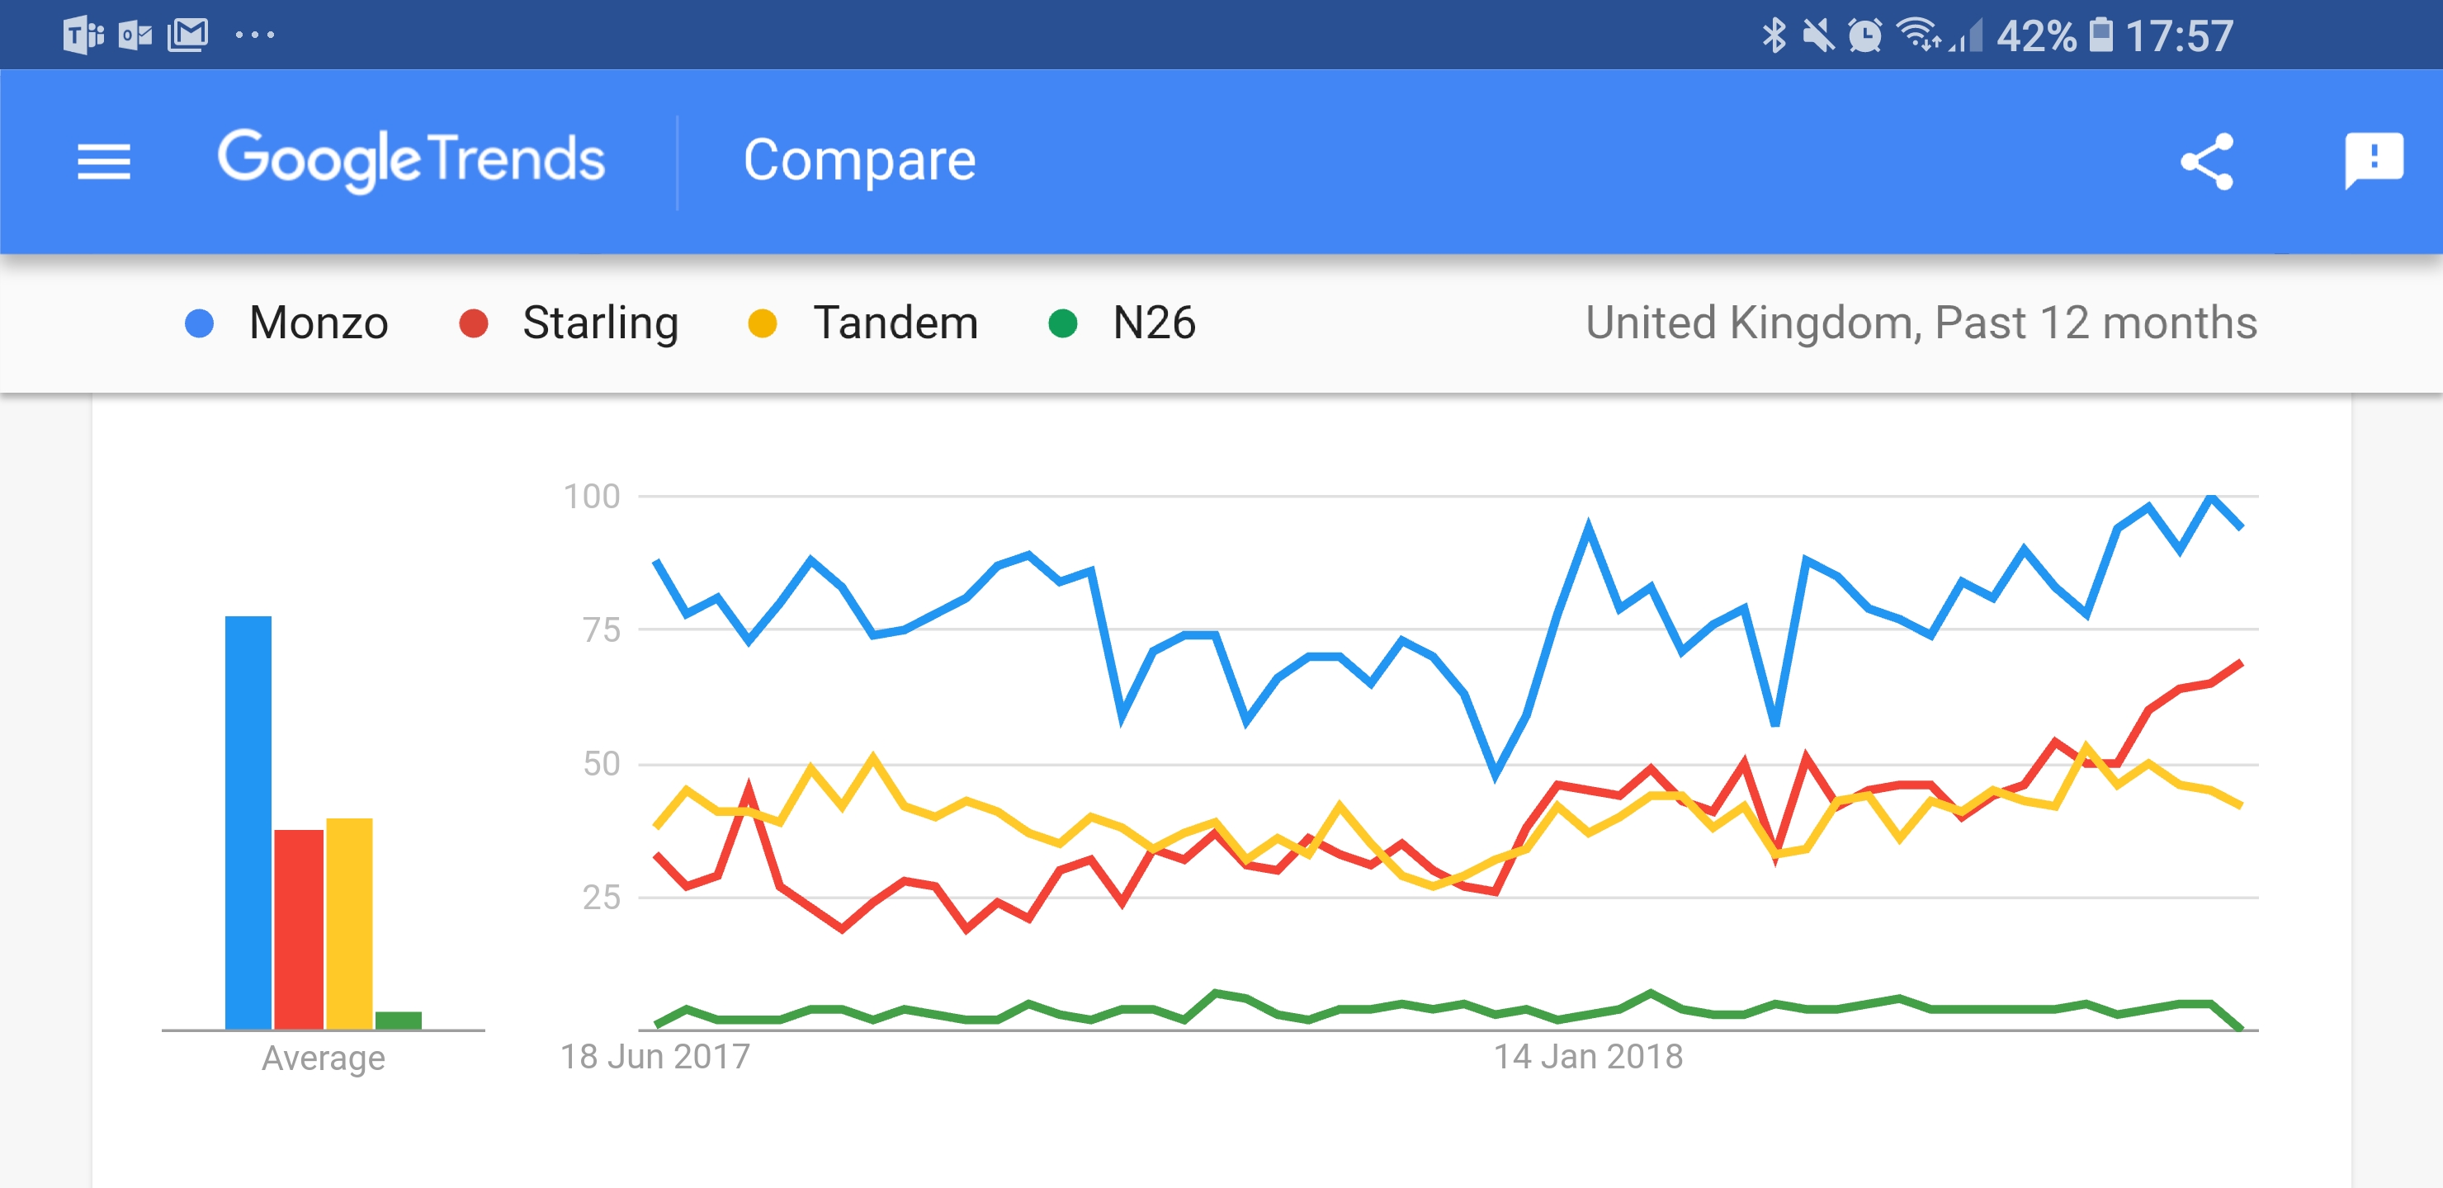Viewport: 2443px width, 1188px height.
Task: Click the Google Trends logo
Action: 411,159
